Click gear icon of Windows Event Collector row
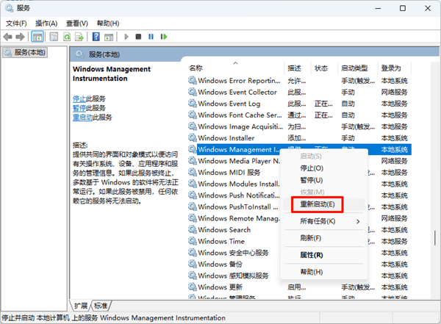Viewport: 441px width, 324px height. coord(193,92)
